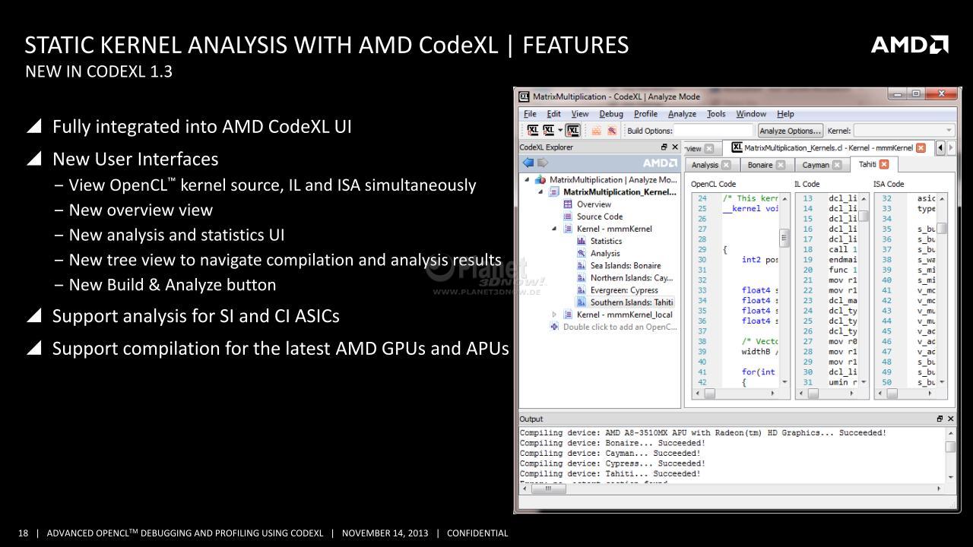The height and width of the screenshot is (547, 973).
Task: Close the Output panel
Action: 951,419
